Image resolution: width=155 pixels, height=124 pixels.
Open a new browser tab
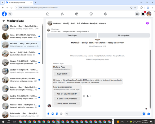(x=35, y=2)
